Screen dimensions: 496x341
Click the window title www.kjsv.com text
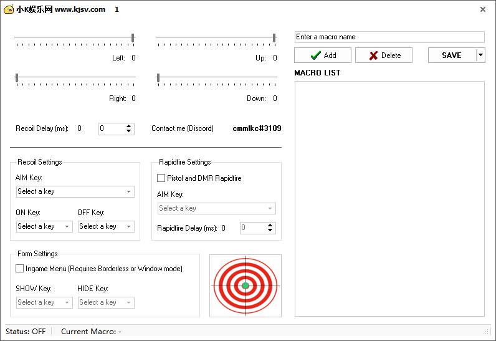point(80,9)
